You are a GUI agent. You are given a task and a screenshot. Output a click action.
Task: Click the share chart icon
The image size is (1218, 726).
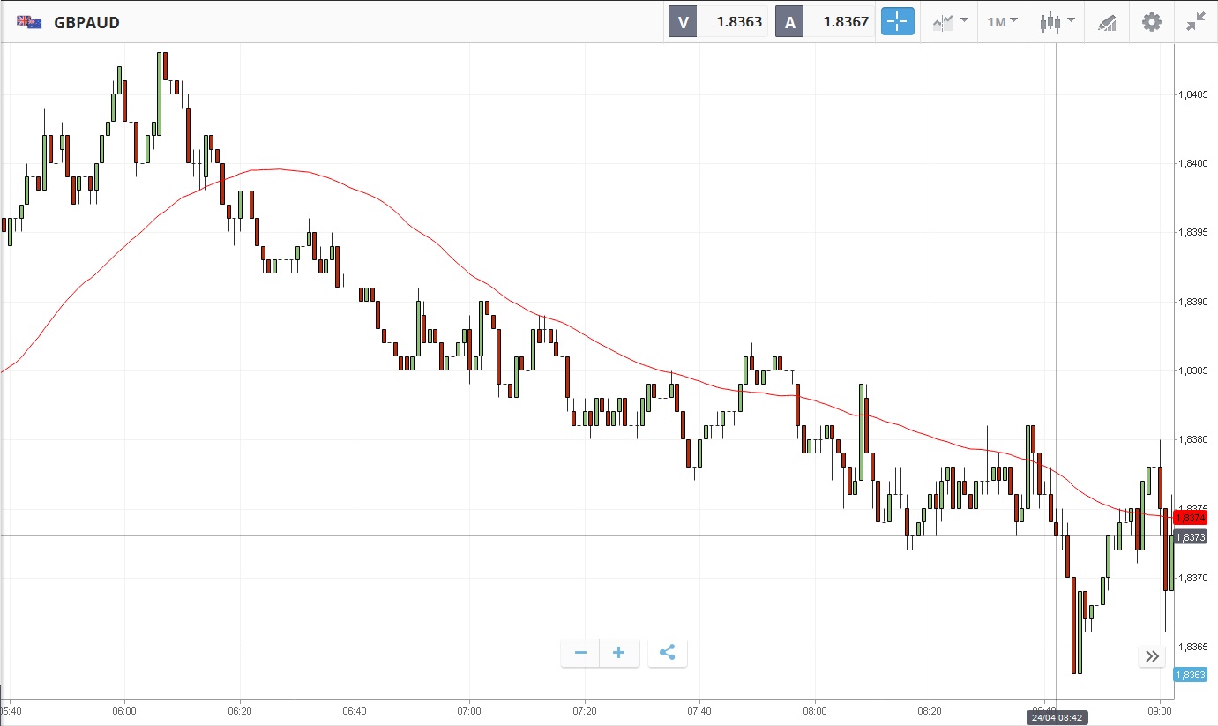(668, 653)
